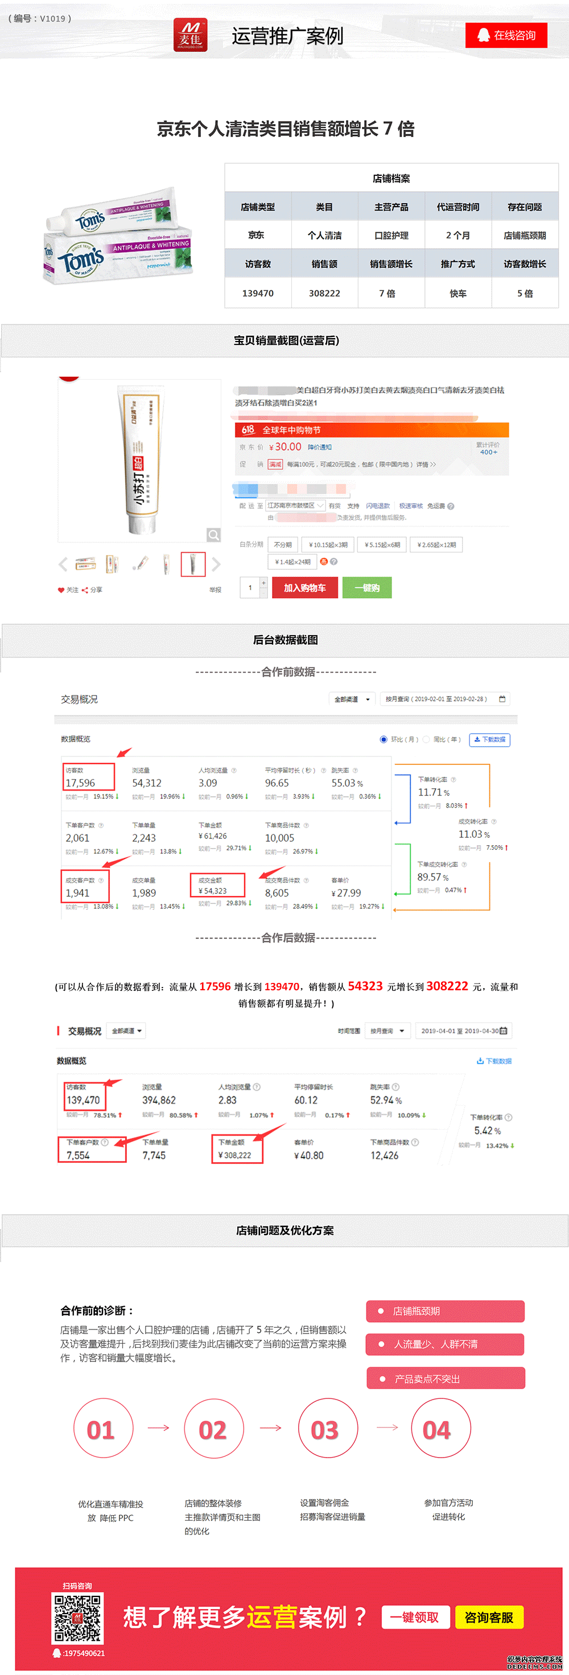Click the 极速审核 link
The height and width of the screenshot is (1675, 569).
click(x=411, y=505)
